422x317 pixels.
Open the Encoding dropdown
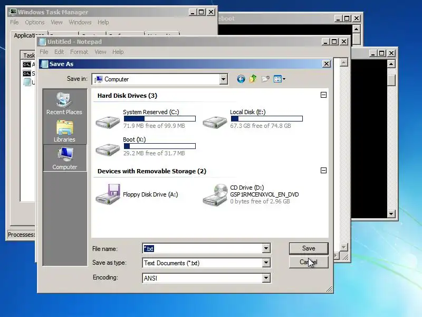click(x=266, y=278)
